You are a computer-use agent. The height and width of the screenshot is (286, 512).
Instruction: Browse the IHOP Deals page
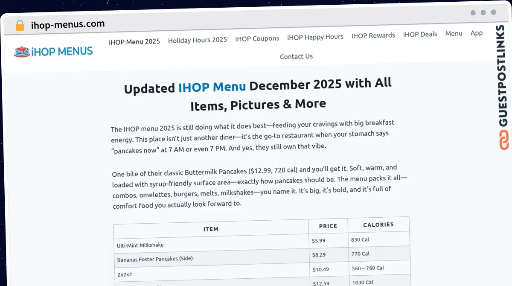[x=420, y=35]
